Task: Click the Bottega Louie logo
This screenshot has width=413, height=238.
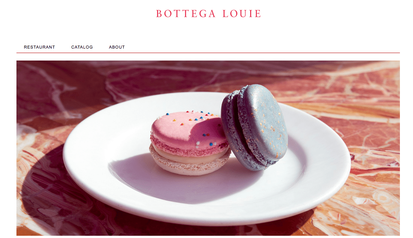Action: point(208,14)
